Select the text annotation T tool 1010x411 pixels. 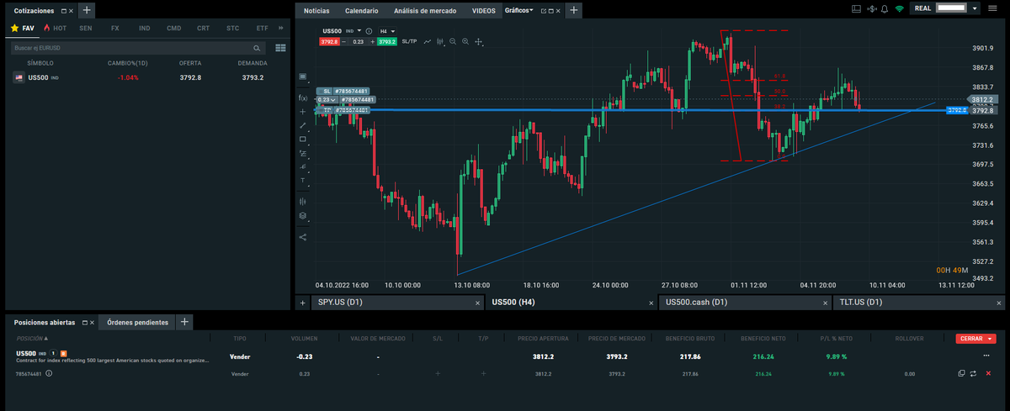[x=303, y=180]
